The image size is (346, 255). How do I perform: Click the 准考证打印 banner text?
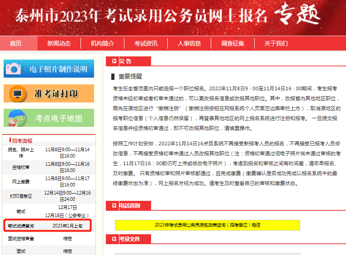(x=56, y=94)
